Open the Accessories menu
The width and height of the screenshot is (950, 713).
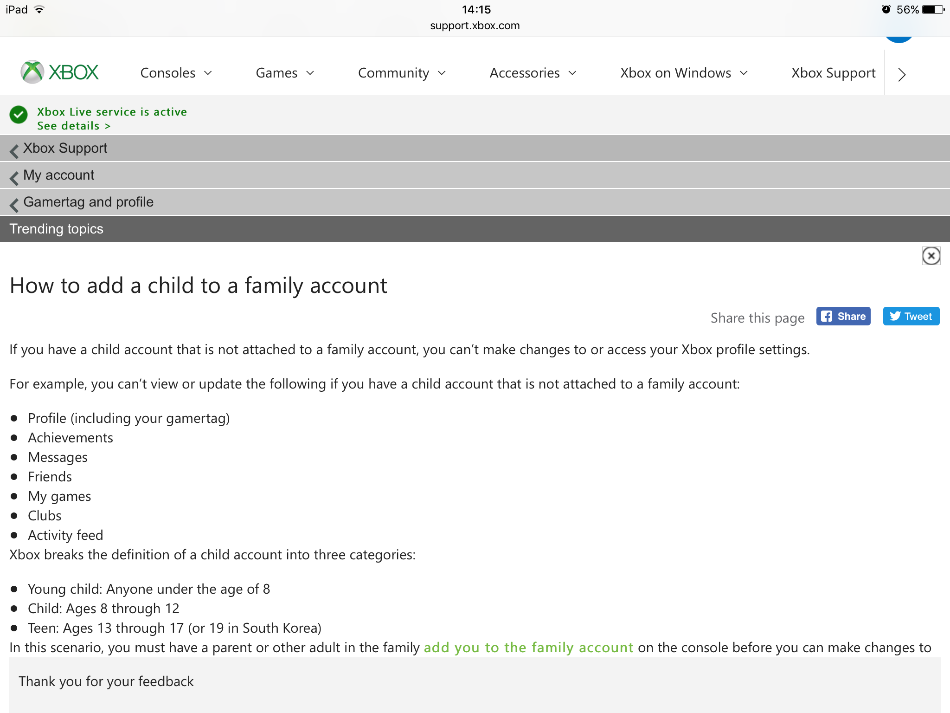click(533, 73)
